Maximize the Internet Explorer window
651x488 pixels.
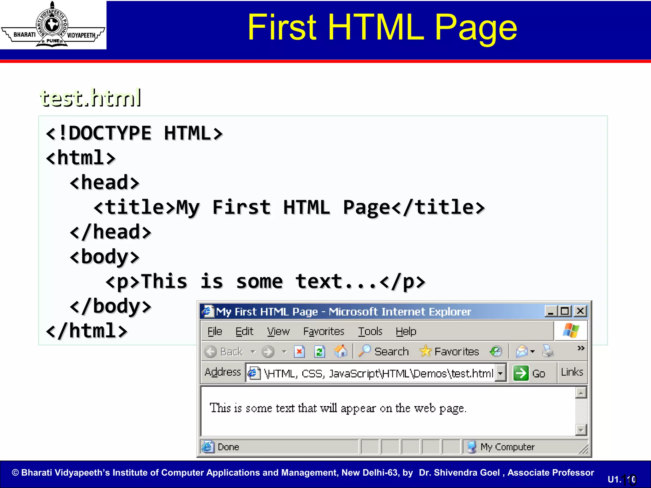pyautogui.click(x=565, y=311)
